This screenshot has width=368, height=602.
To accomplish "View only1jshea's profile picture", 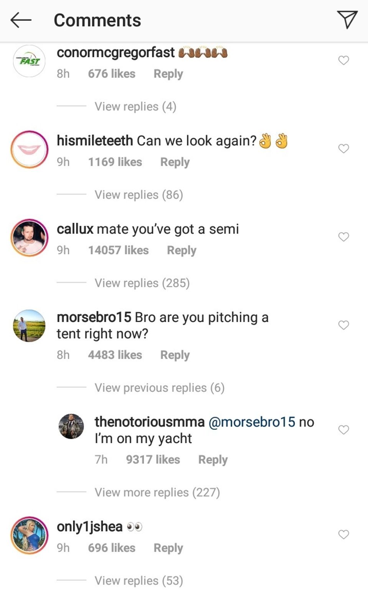I will 29,535.
